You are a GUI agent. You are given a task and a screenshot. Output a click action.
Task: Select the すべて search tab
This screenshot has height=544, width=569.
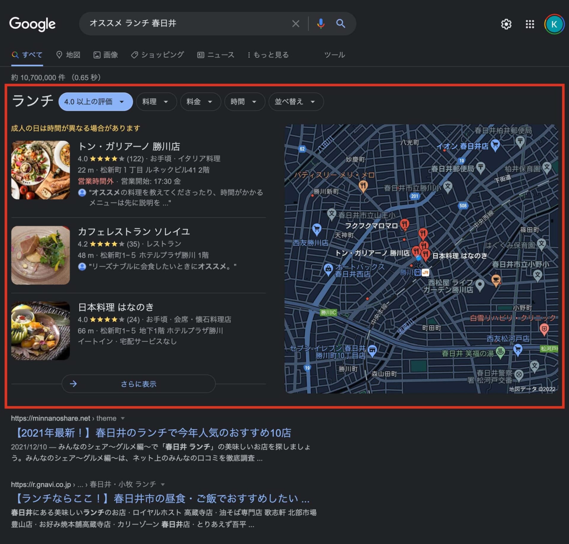(27, 55)
